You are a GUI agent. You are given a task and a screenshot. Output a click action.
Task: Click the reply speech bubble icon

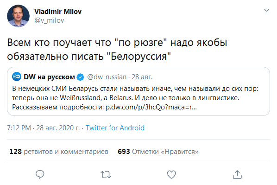click(x=40, y=174)
